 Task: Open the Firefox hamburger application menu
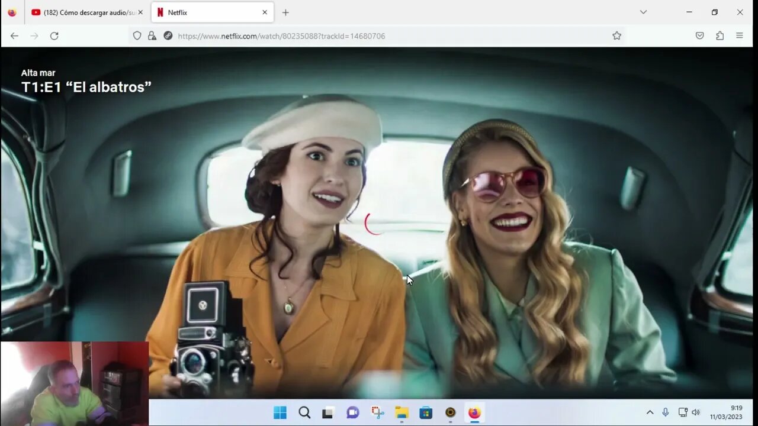click(x=740, y=36)
